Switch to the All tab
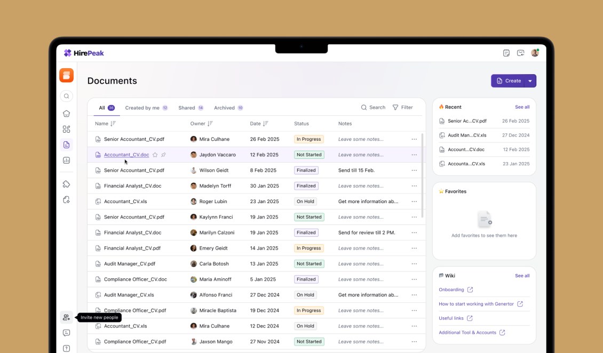 click(x=107, y=108)
